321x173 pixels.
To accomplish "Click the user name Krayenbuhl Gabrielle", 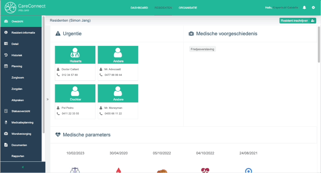I will pos(285,8).
